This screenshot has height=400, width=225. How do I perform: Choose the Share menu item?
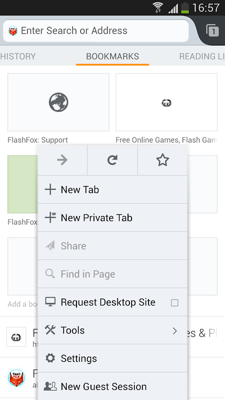112,245
